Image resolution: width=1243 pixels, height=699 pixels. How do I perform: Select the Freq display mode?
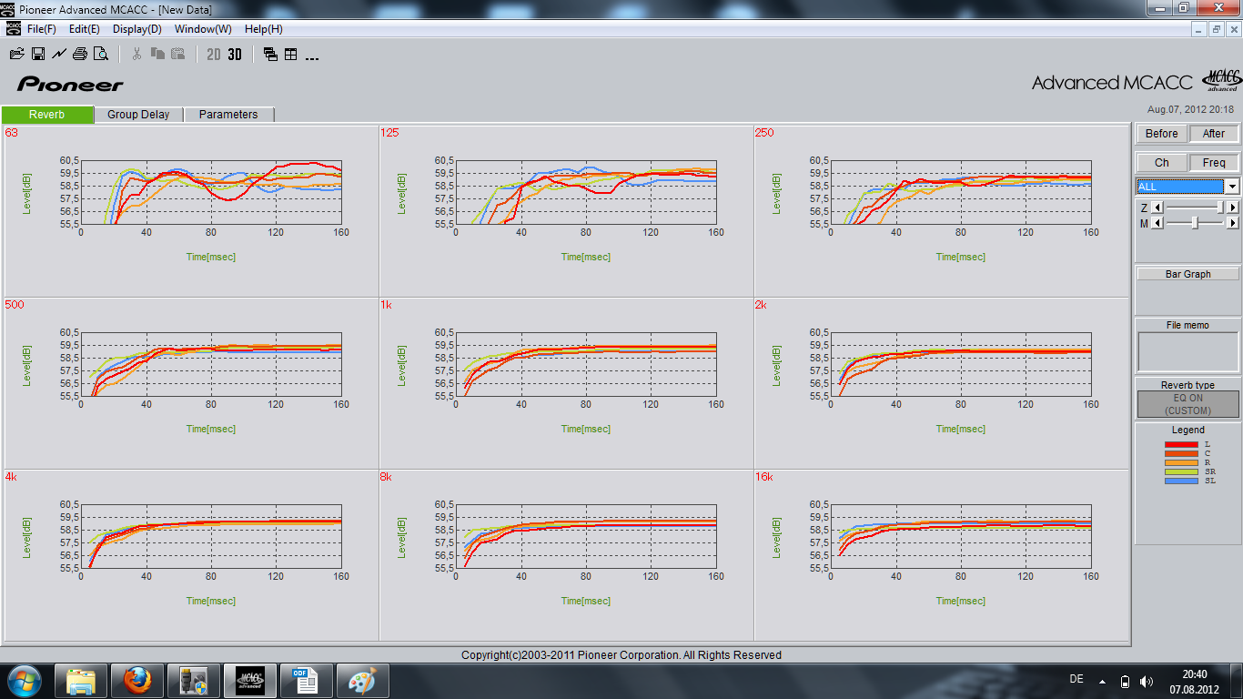[x=1214, y=163]
